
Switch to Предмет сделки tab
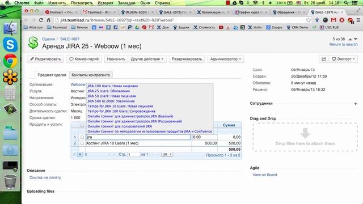point(52,75)
